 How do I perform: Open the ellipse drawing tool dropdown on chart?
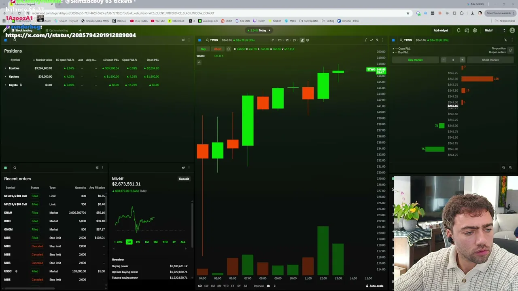[x=295, y=40]
